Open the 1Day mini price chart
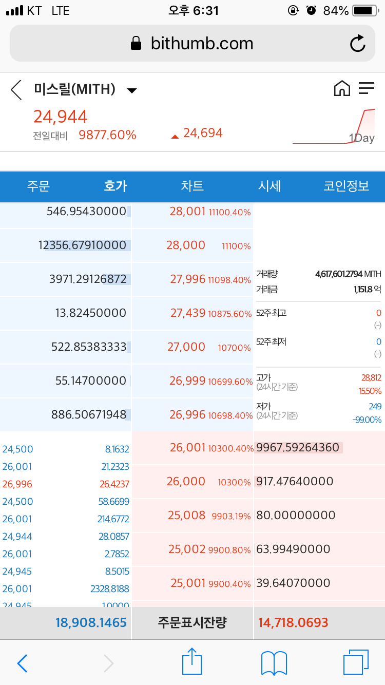 tap(334, 126)
